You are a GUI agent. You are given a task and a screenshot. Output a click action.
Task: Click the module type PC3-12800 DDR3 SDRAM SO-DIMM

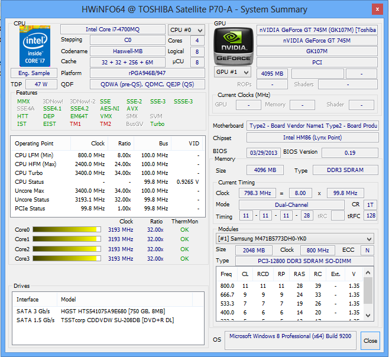point(304,261)
